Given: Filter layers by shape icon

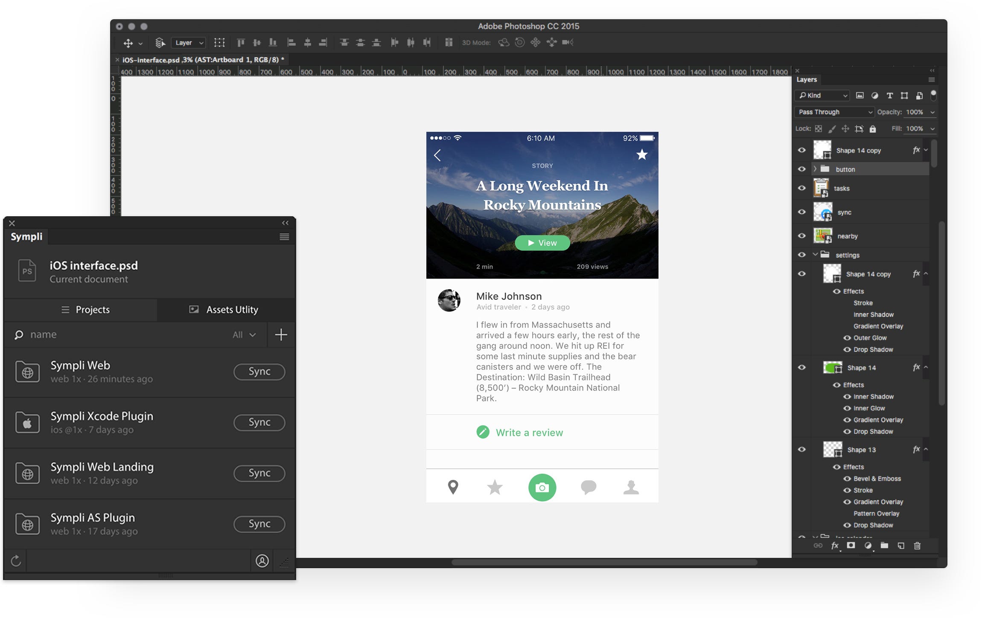Looking at the screenshot, I should (x=904, y=96).
